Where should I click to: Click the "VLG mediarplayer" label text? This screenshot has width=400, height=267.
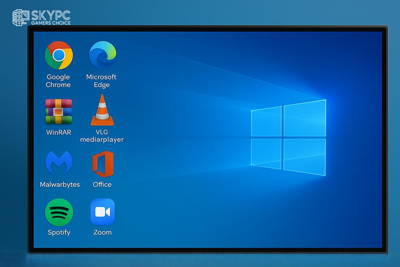(102, 136)
